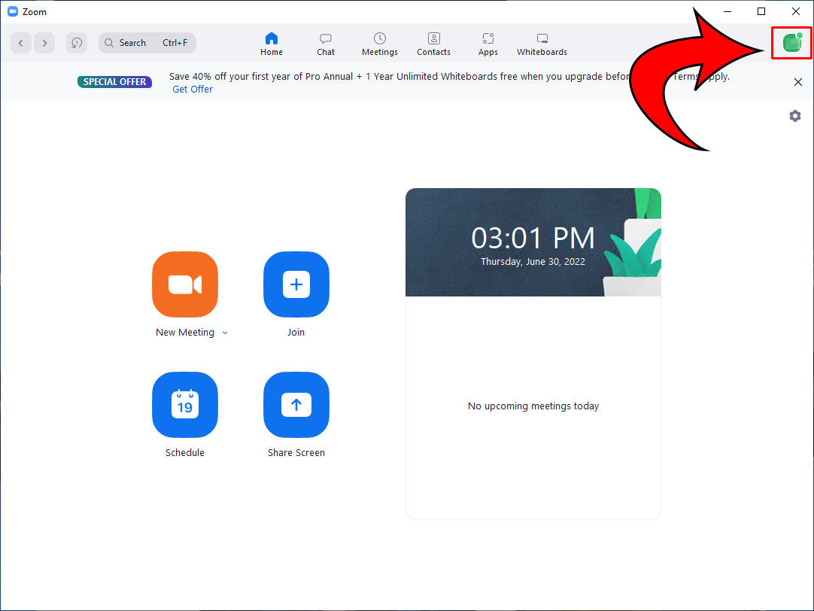This screenshot has height=611, width=814.
Task: Select the Home tab
Action: click(271, 43)
